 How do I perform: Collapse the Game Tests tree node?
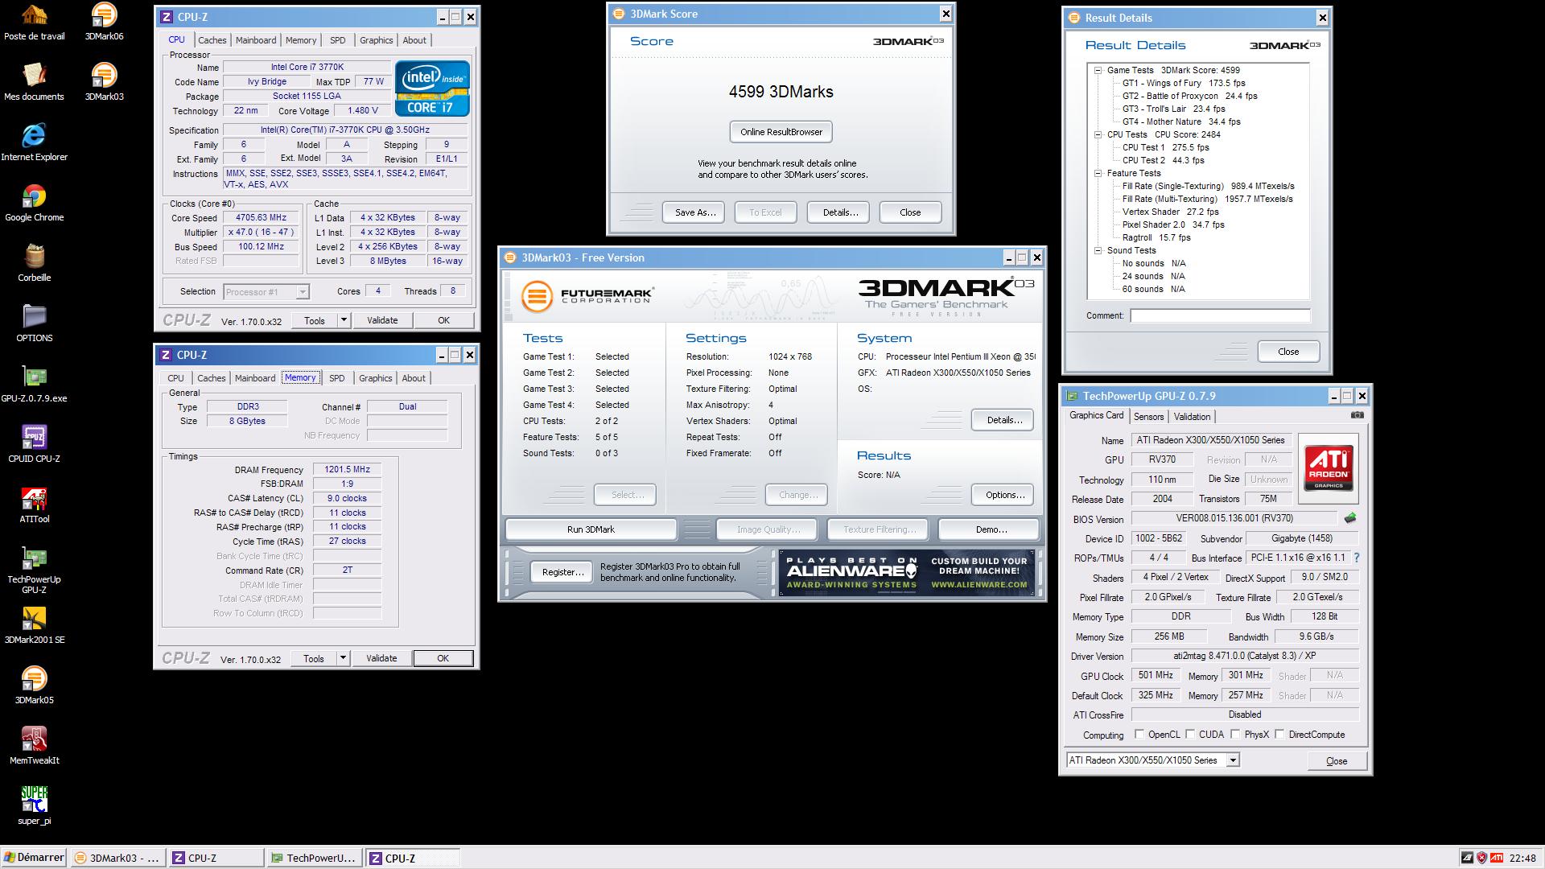[x=1098, y=70]
